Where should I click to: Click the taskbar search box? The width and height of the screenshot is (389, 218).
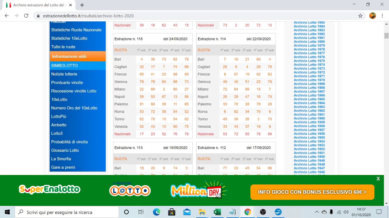click(x=67, y=212)
